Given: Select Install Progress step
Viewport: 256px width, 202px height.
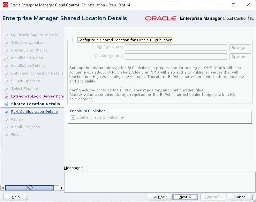Looking at the screenshot, I should pos(25,127).
